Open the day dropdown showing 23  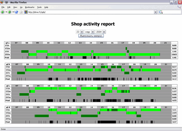point(79,32)
